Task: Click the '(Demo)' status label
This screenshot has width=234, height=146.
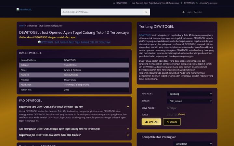Action: coord(182,114)
